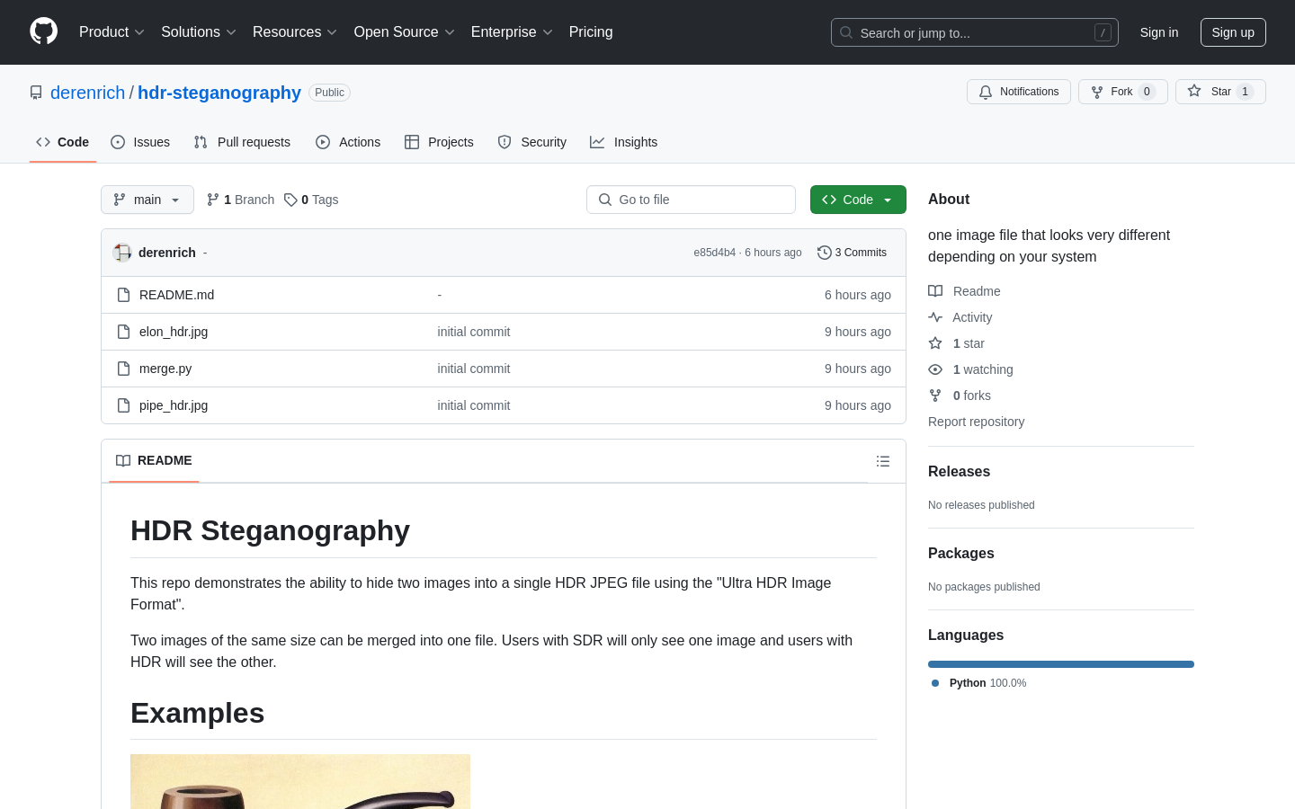Click the derenrich avatar image
The width and height of the screenshot is (1295, 809).
pos(122,253)
